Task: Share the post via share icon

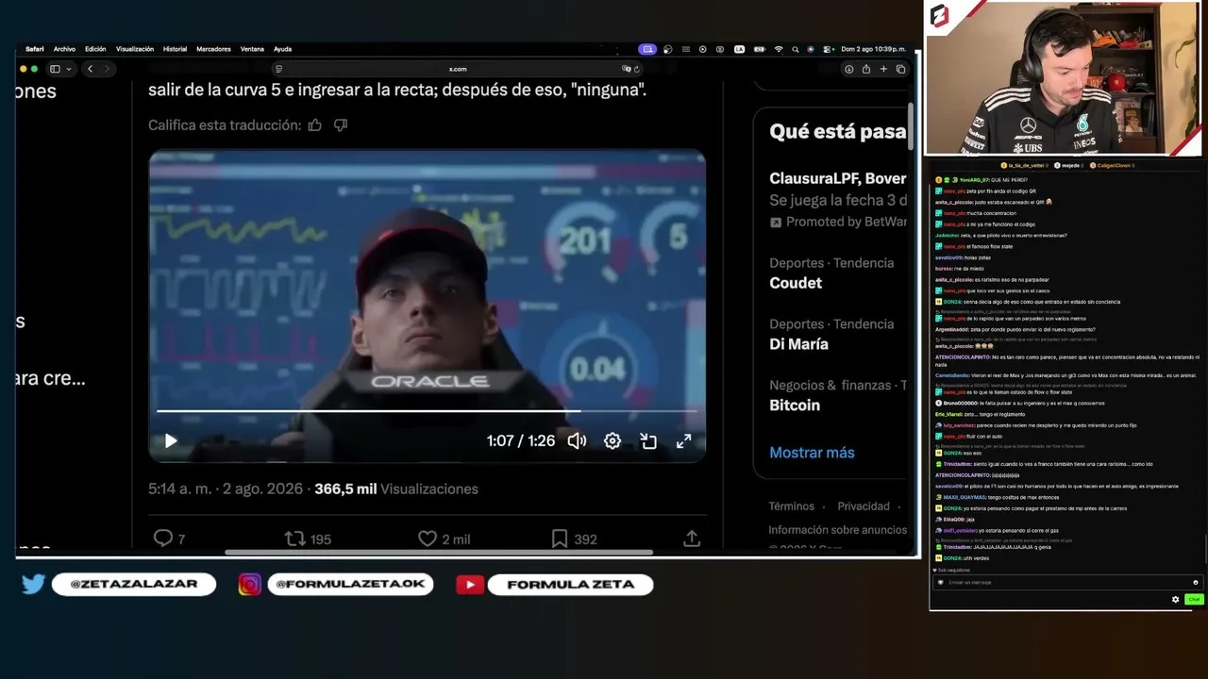Action: point(692,538)
